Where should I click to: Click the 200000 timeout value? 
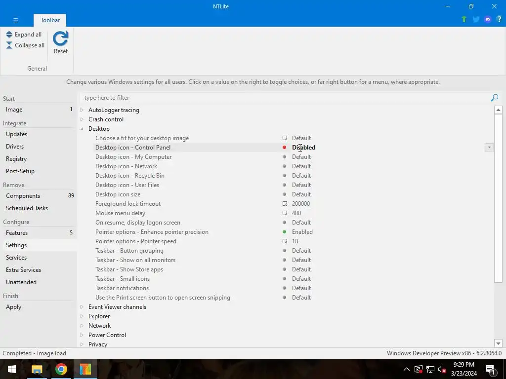pos(301,204)
